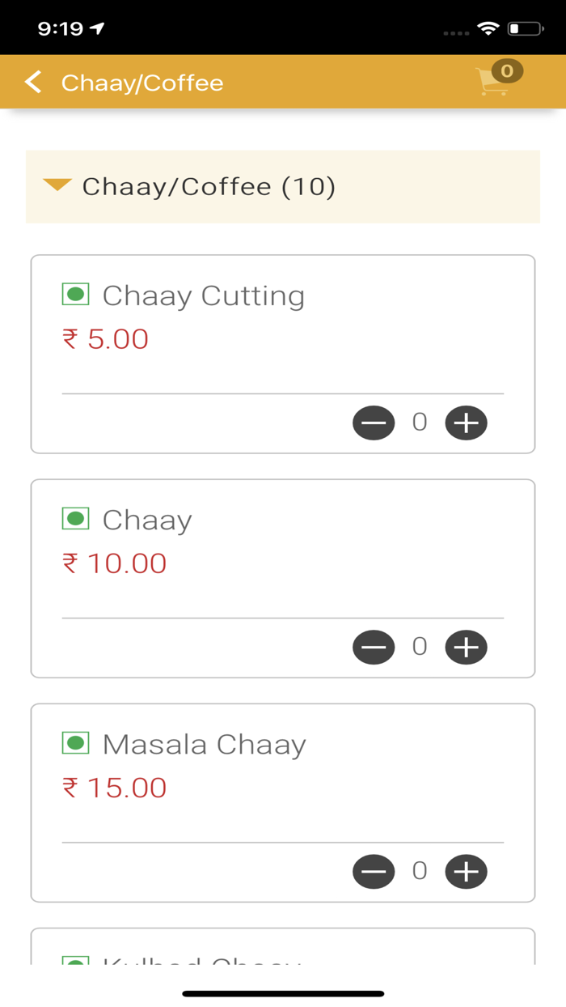Add one Chaay using plus button
The width and height of the screenshot is (566, 1007).
[466, 647]
